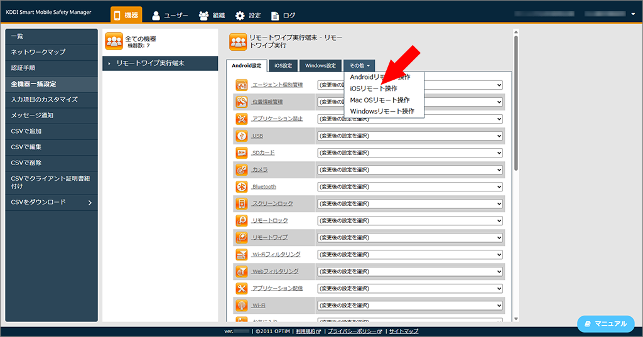The width and height of the screenshot is (643, 337).
Task: Click the アプリケーション禁止 icon
Action: click(x=242, y=119)
